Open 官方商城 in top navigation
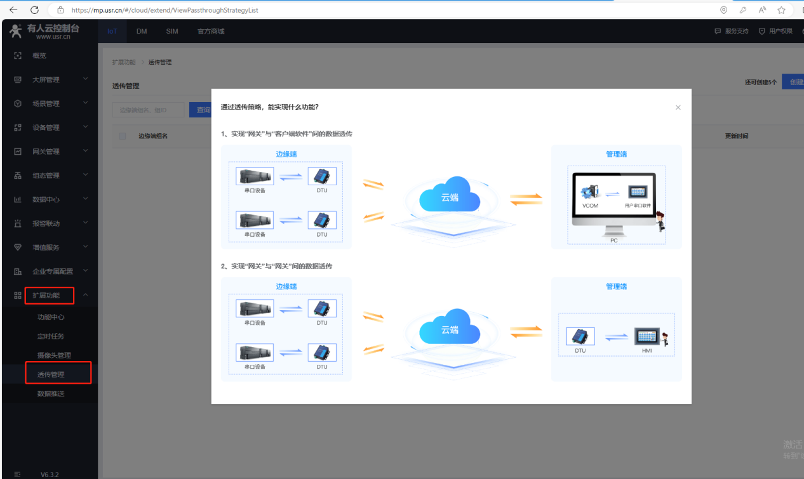The image size is (804, 479). pyautogui.click(x=211, y=31)
